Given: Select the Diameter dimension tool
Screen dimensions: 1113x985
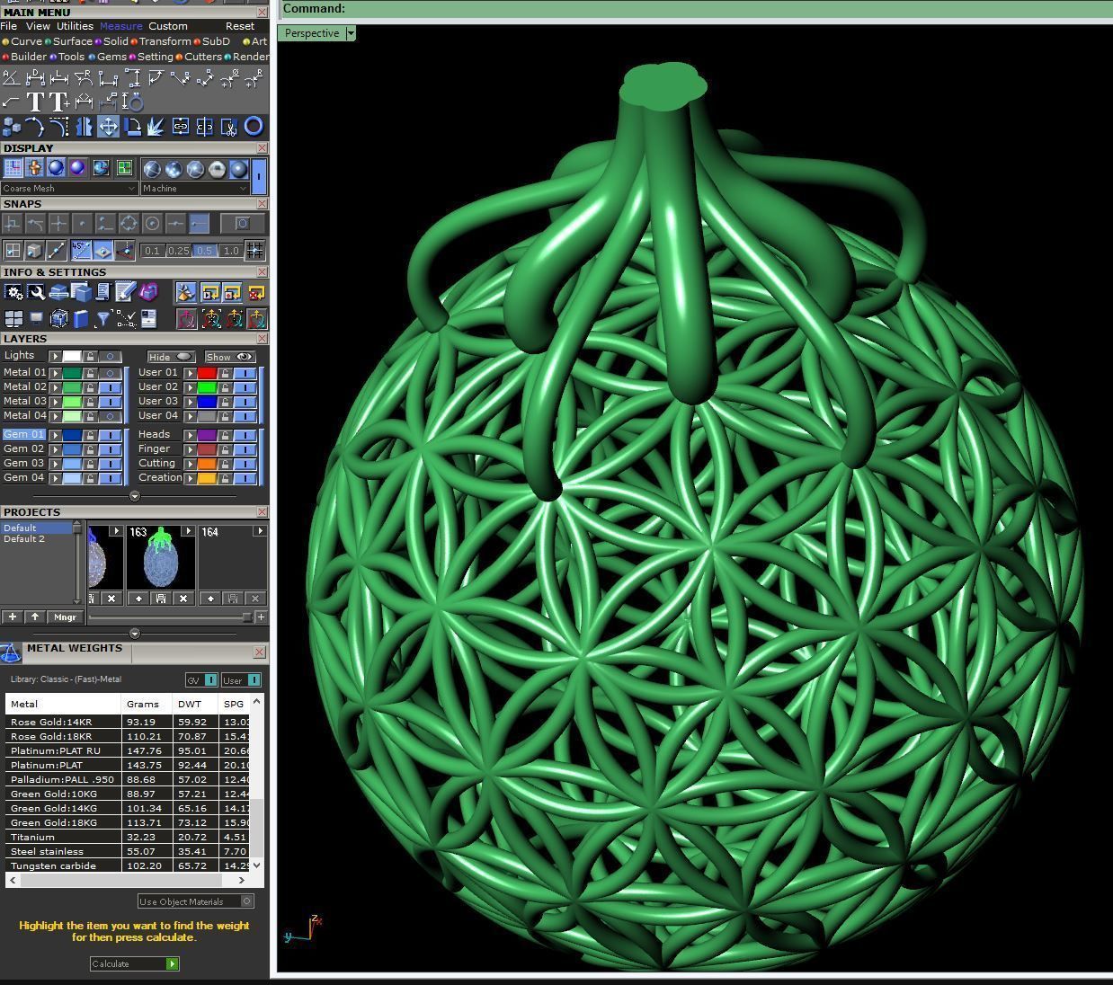Looking at the screenshot, I should click(x=229, y=78).
